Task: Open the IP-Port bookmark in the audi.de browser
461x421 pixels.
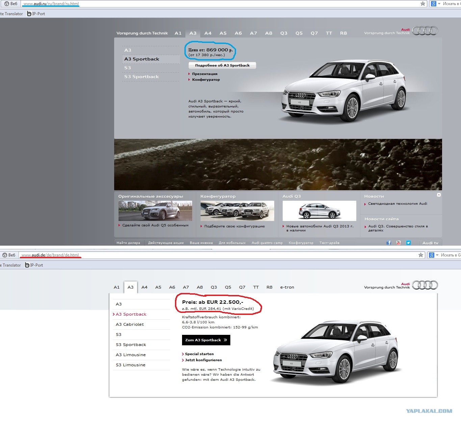Action: pyautogui.click(x=34, y=265)
